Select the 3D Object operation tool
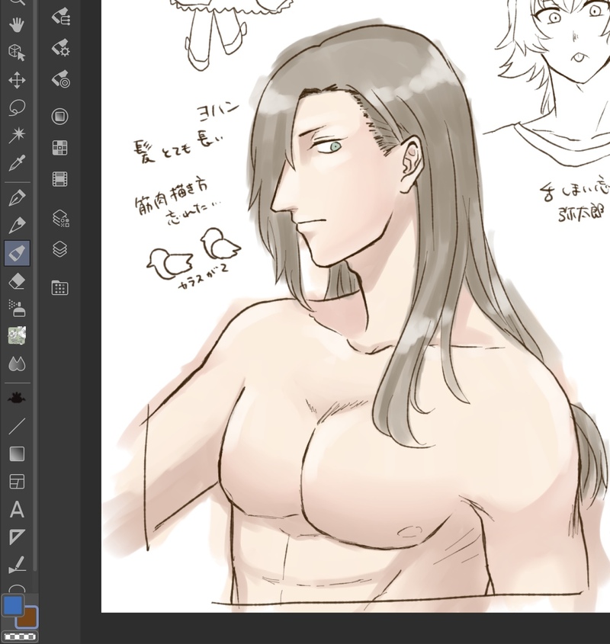The height and width of the screenshot is (644, 610). tap(17, 53)
